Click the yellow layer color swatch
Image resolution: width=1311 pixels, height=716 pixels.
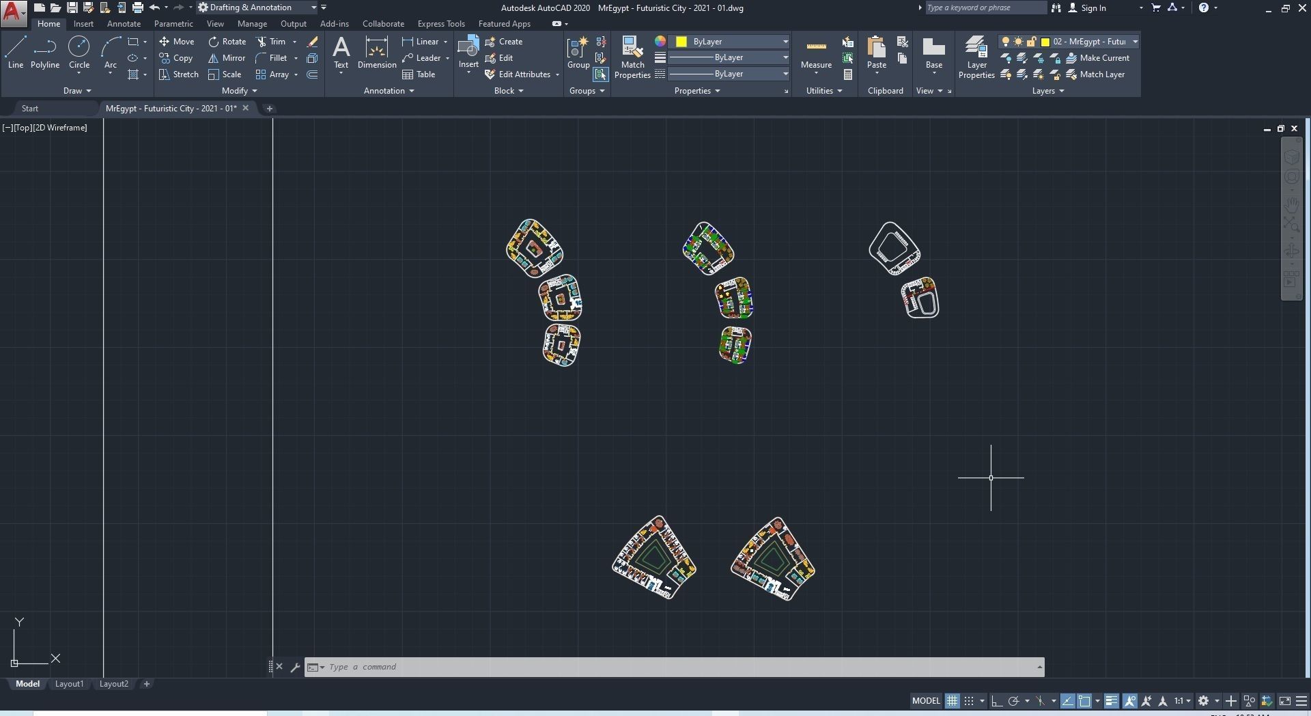tap(1045, 42)
